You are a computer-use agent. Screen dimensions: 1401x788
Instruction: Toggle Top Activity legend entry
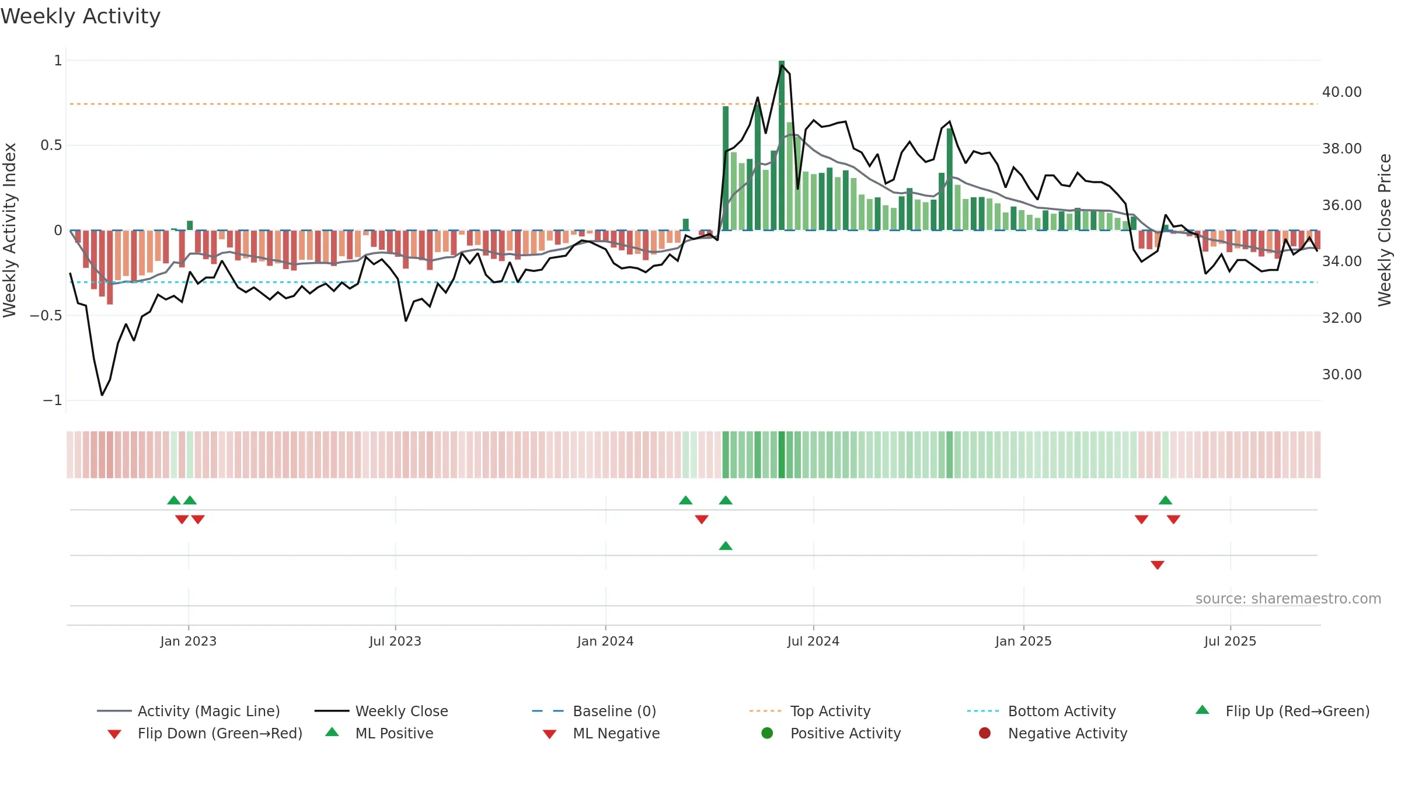click(x=810, y=711)
